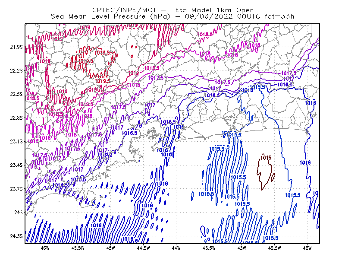The image size is (345, 267).
Task: Click the "fct=33h" forecast hour text
Action: pos(279,16)
